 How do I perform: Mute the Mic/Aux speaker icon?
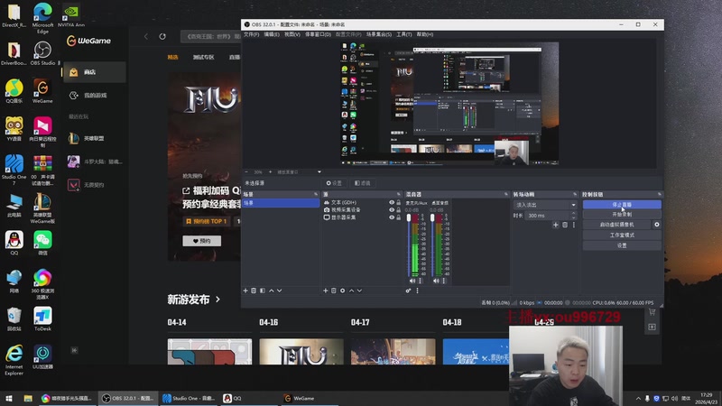pyautogui.click(x=412, y=281)
